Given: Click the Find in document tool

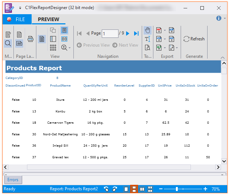Looking at the screenshot, I should [x=148, y=47].
